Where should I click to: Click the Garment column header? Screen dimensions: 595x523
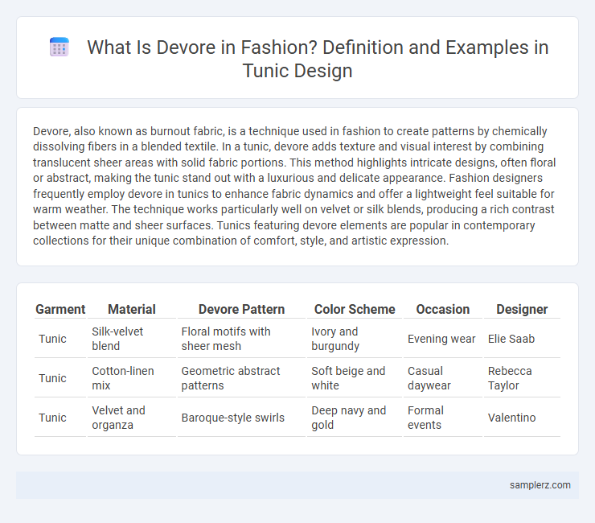click(x=60, y=309)
